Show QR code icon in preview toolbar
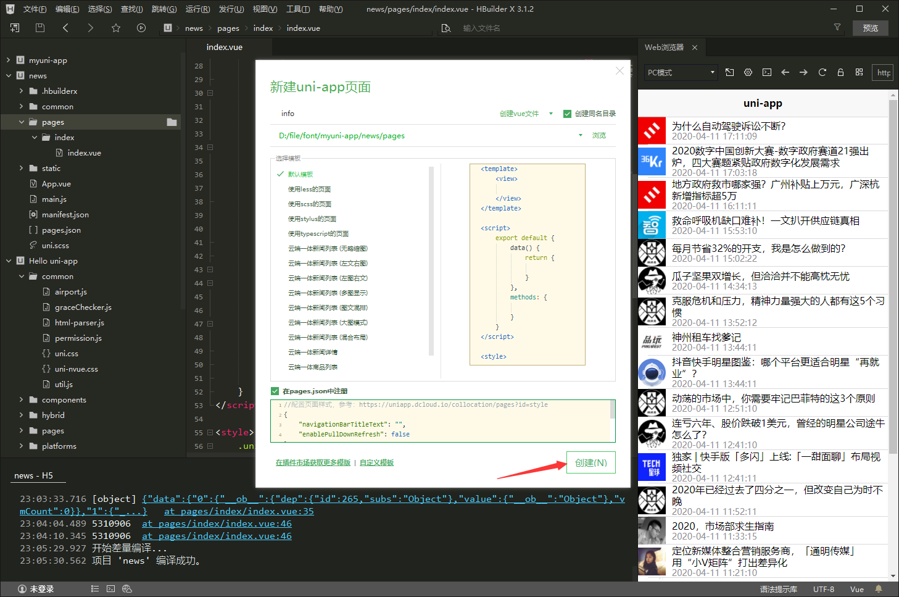Image resolution: width=899 pixels, height=597 pixels. [859, 72]
